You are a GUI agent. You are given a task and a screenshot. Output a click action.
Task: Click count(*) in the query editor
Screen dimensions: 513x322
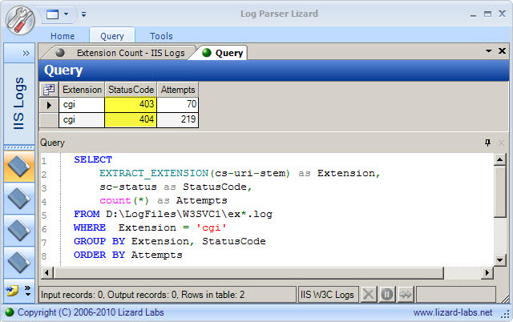[124, 201]
